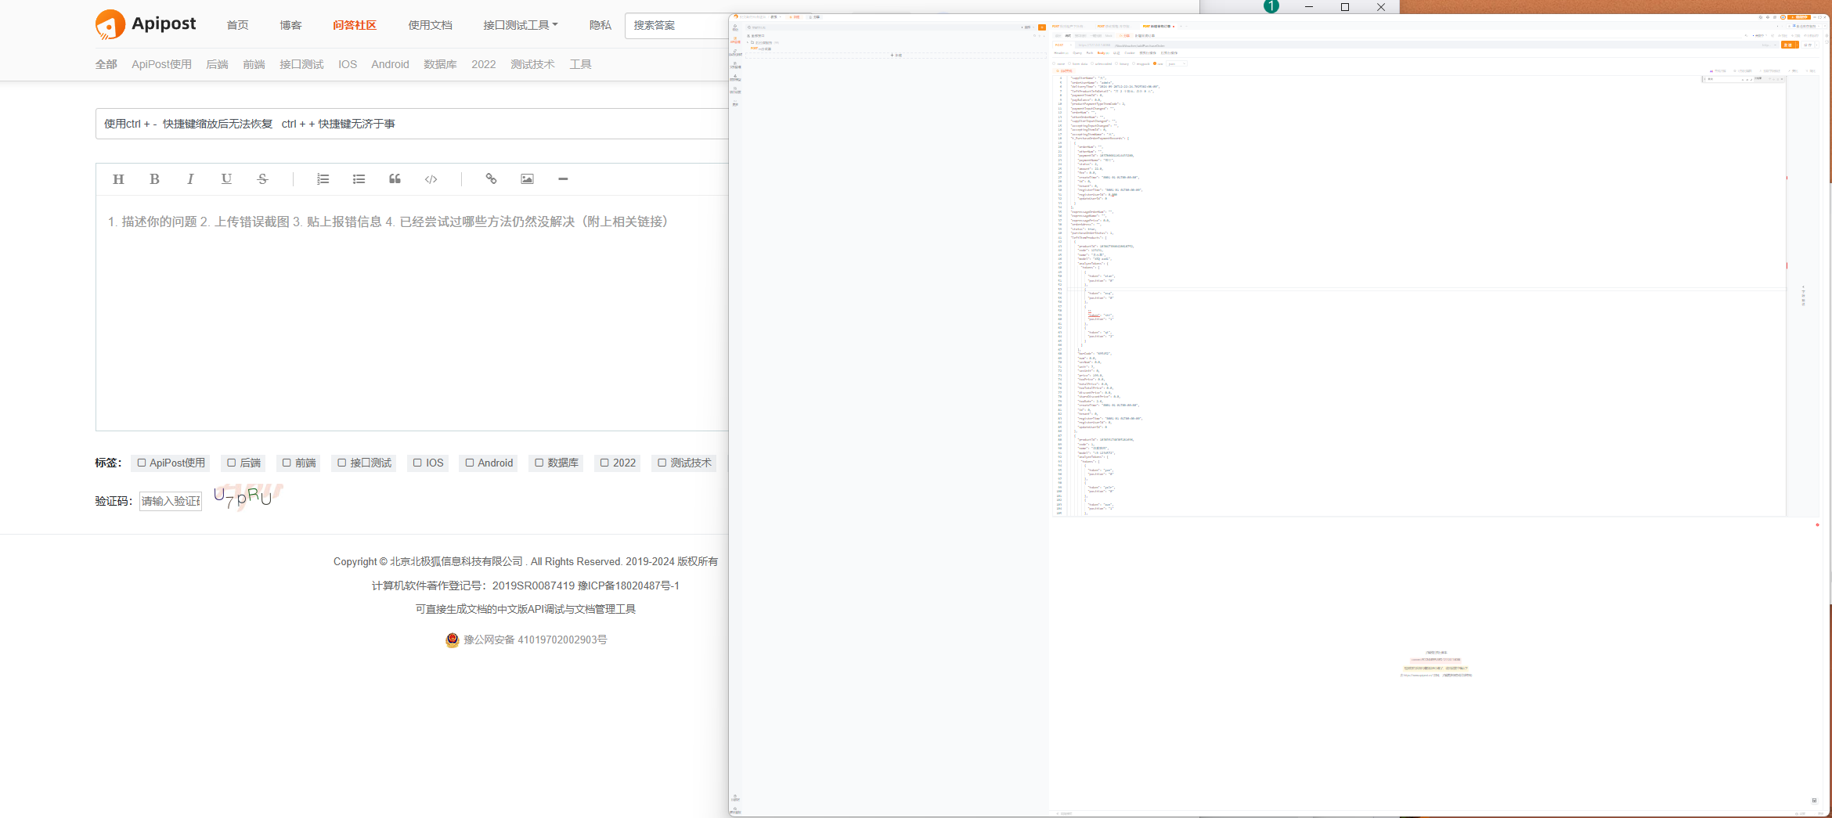The width and height of the screenshot is (1832, 818).
Task: Go to the 首页 nav item
Action: click(x=237, y=25)
